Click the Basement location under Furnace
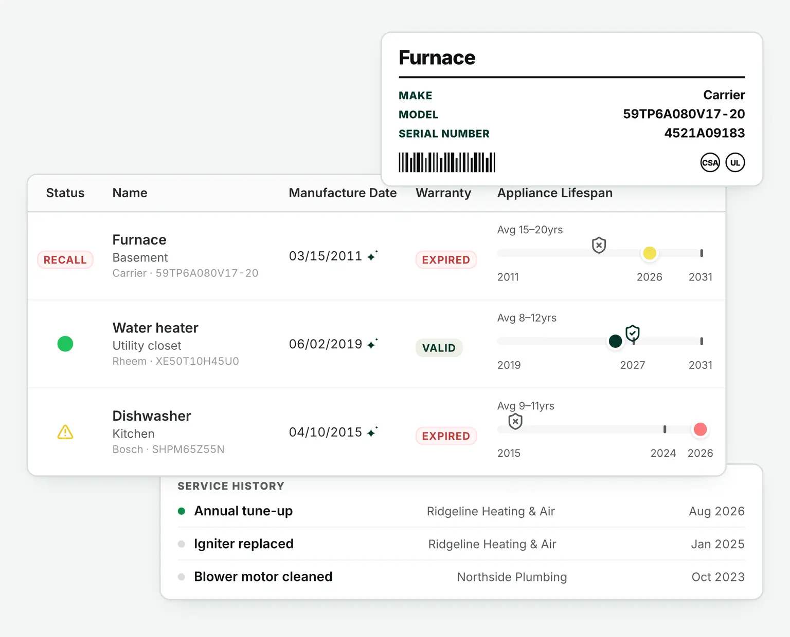 [140, 258]
